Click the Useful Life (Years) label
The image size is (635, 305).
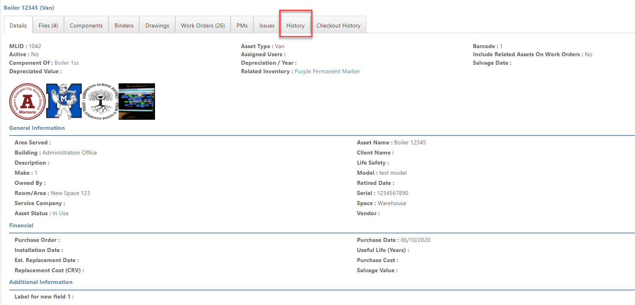pos(383,250)
